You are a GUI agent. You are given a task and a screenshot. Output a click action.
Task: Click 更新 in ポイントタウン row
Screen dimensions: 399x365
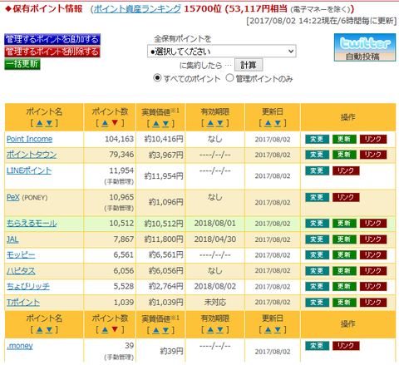[x=344, y=155]
